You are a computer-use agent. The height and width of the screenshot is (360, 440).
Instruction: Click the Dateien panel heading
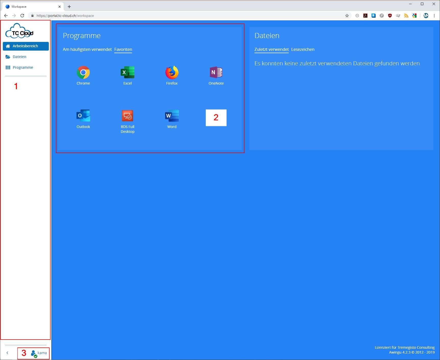click(267, 36)
